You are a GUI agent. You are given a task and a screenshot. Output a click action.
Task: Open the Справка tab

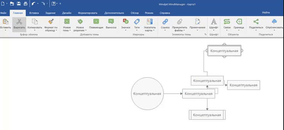[x=165, y=13]
